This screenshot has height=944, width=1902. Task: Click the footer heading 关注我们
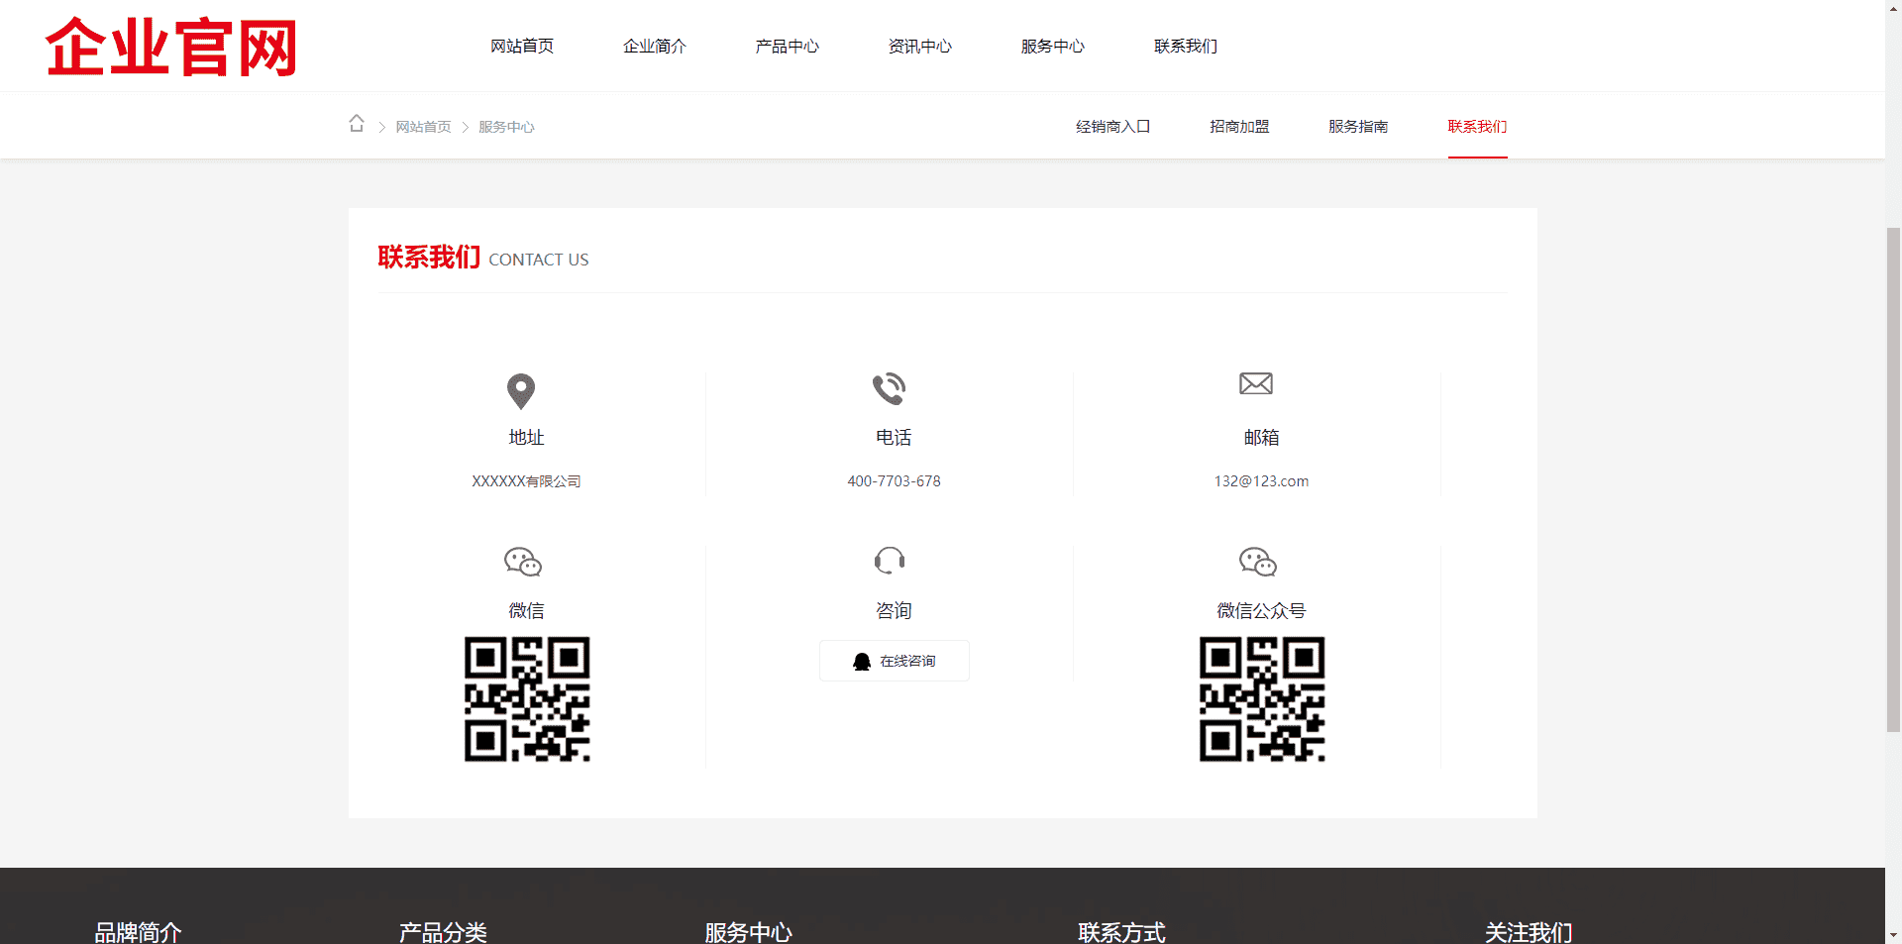pyautogui.click(x=1529, y=932)
